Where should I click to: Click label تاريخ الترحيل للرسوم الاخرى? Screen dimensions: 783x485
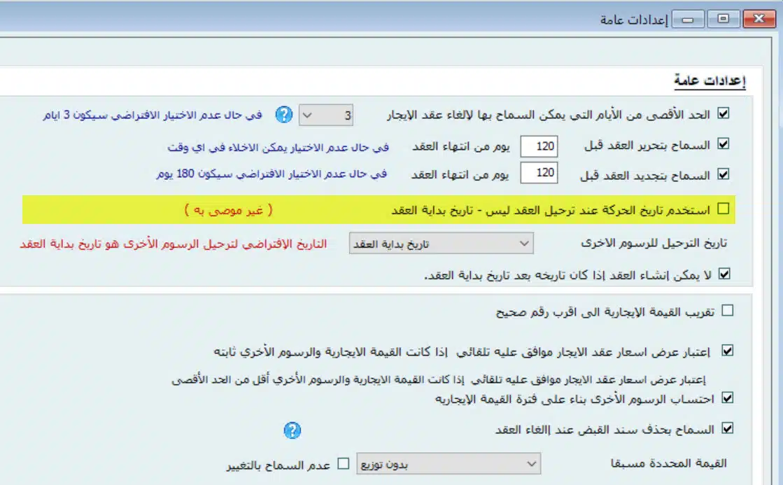pyautogui.click(x=654, y=244)
